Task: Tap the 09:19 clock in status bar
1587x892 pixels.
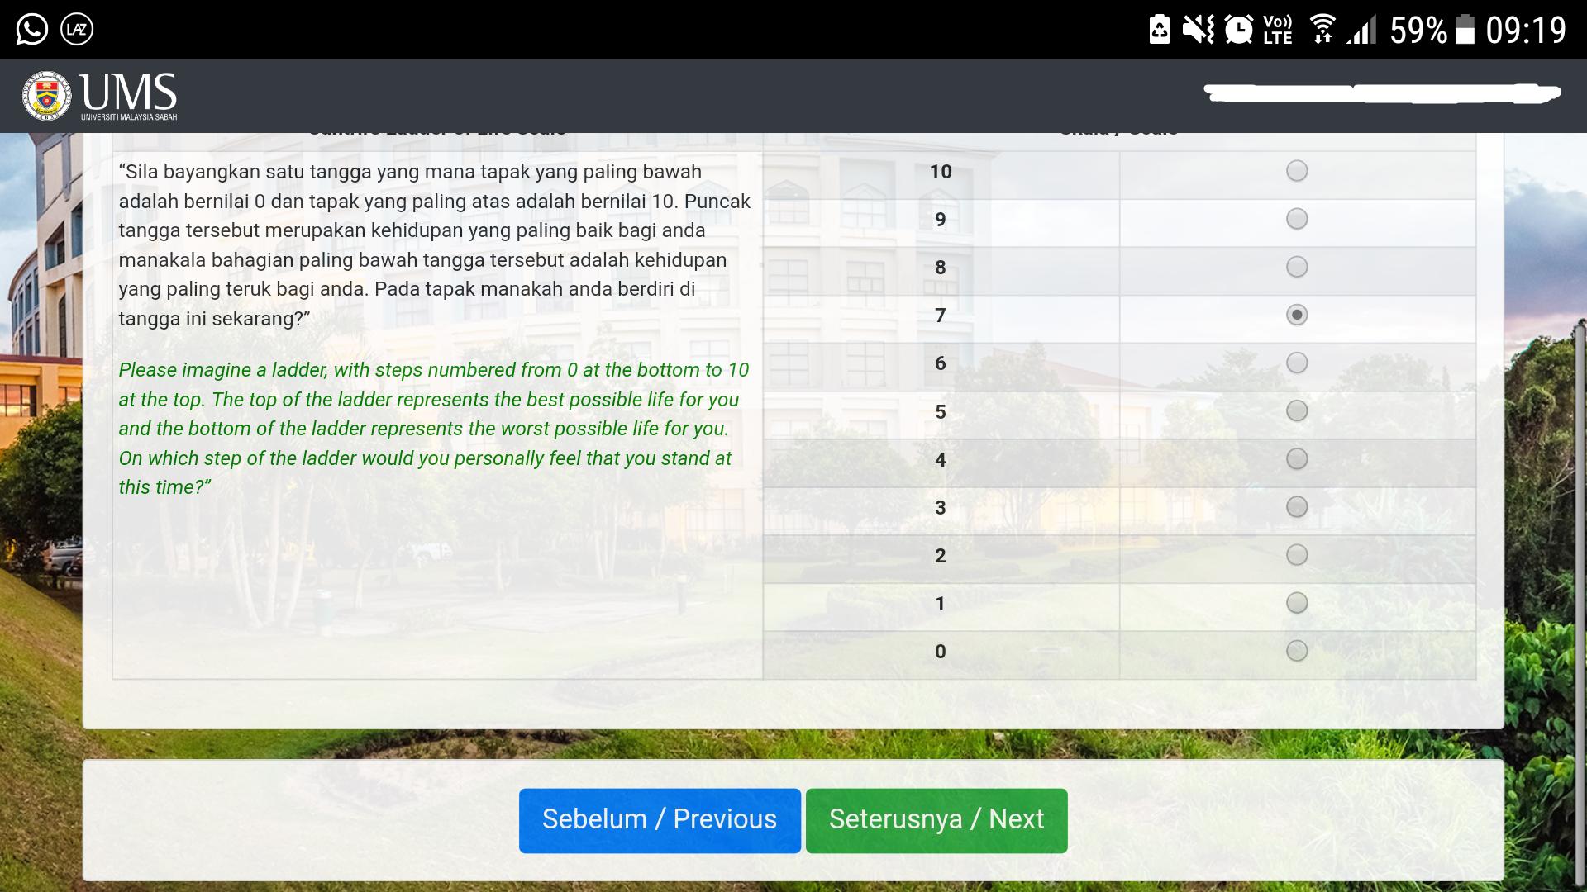Action: pos(1526,31)
